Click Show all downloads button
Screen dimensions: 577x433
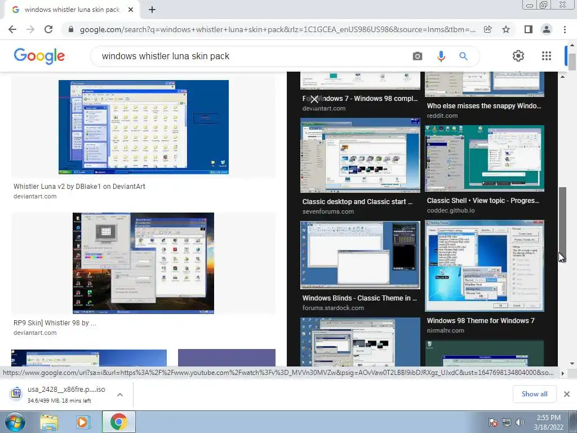[x=534, y=394]
